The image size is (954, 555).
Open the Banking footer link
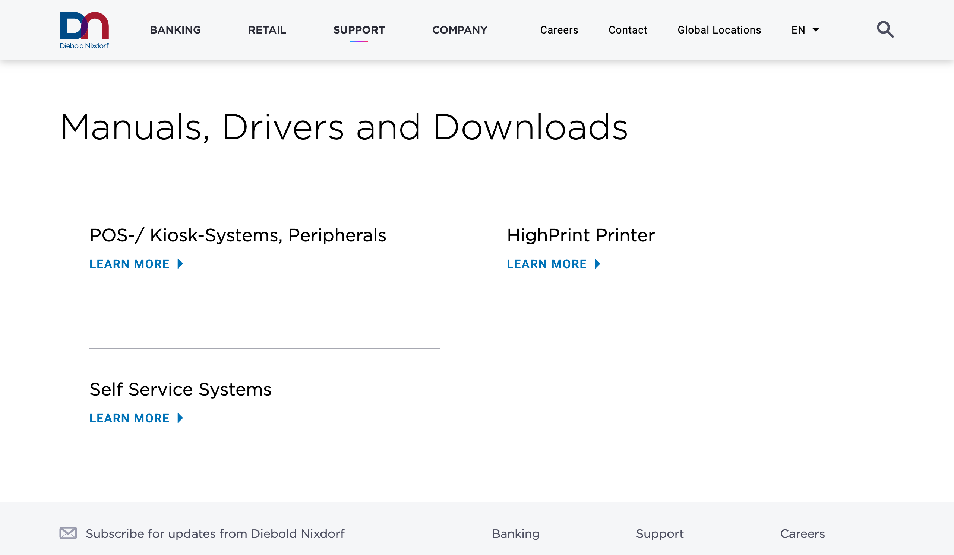[x=516, y=533]
